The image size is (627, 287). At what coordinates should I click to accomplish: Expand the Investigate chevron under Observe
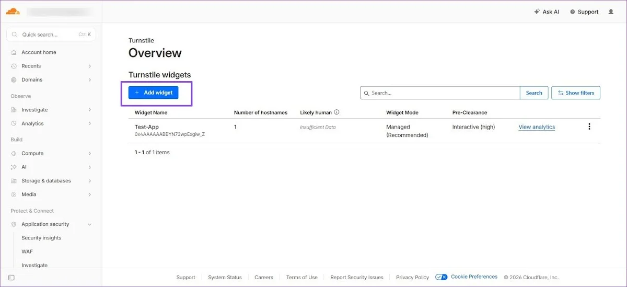tap(90, 110)
